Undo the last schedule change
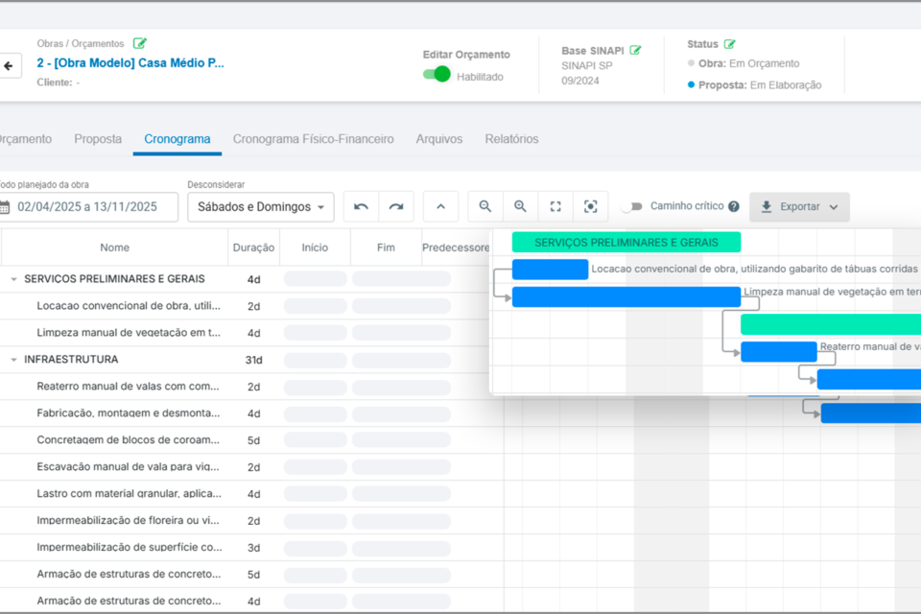921x614 pixels. tap(362, 207)
